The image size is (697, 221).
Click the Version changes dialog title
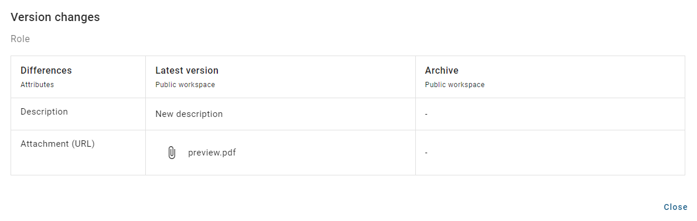[55, 18]
